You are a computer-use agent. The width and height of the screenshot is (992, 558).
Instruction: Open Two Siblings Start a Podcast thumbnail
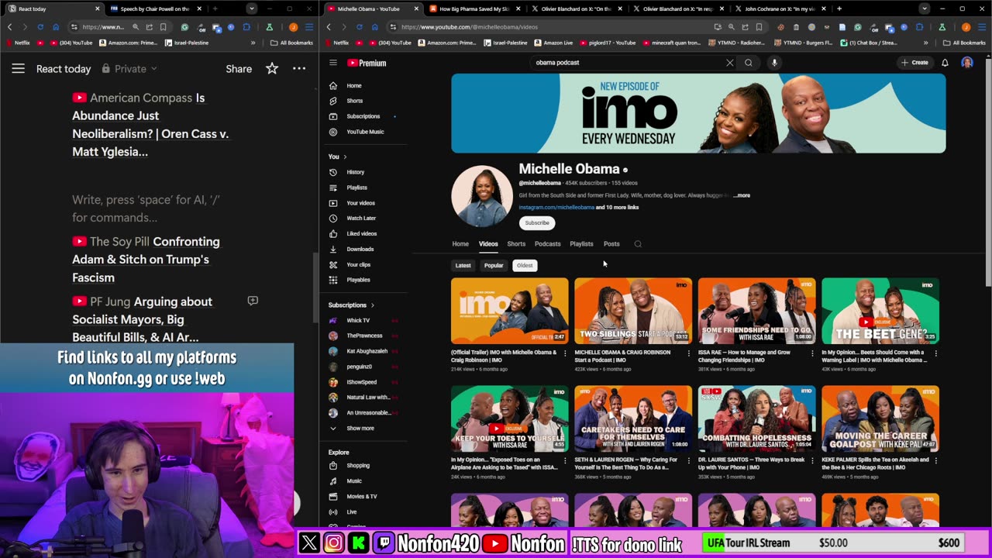(x=633, y=311)
